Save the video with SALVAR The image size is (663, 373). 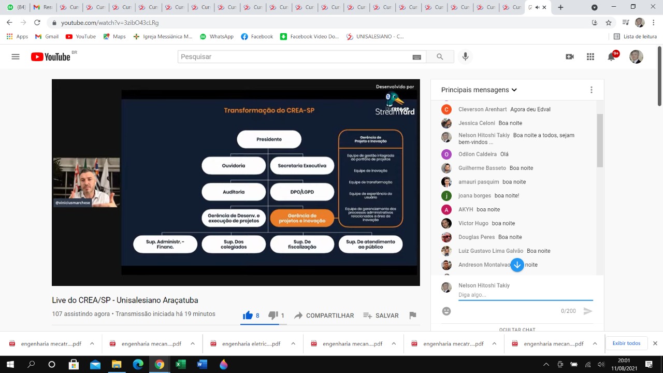[381, 315]
